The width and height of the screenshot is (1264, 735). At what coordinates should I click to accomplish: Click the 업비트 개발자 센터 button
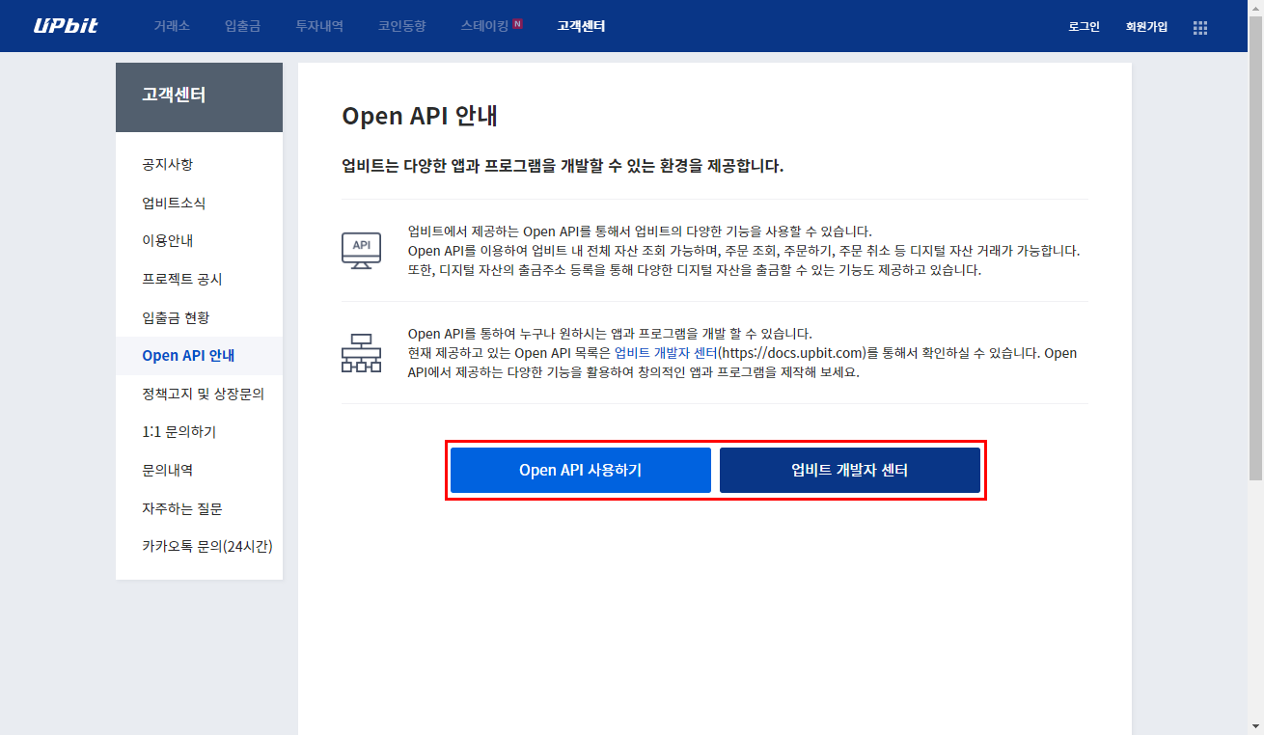click(x=850, y=470)
